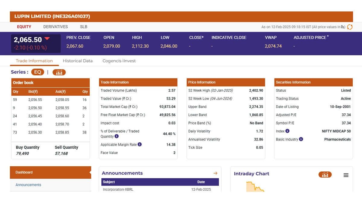Click the chart icon beside Series EQ
362x203 pixels.
point(59,72)
